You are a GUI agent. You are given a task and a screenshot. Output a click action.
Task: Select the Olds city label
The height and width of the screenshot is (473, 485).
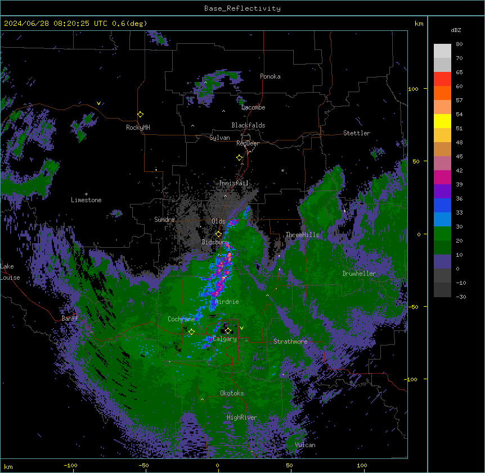click(218, 221)
